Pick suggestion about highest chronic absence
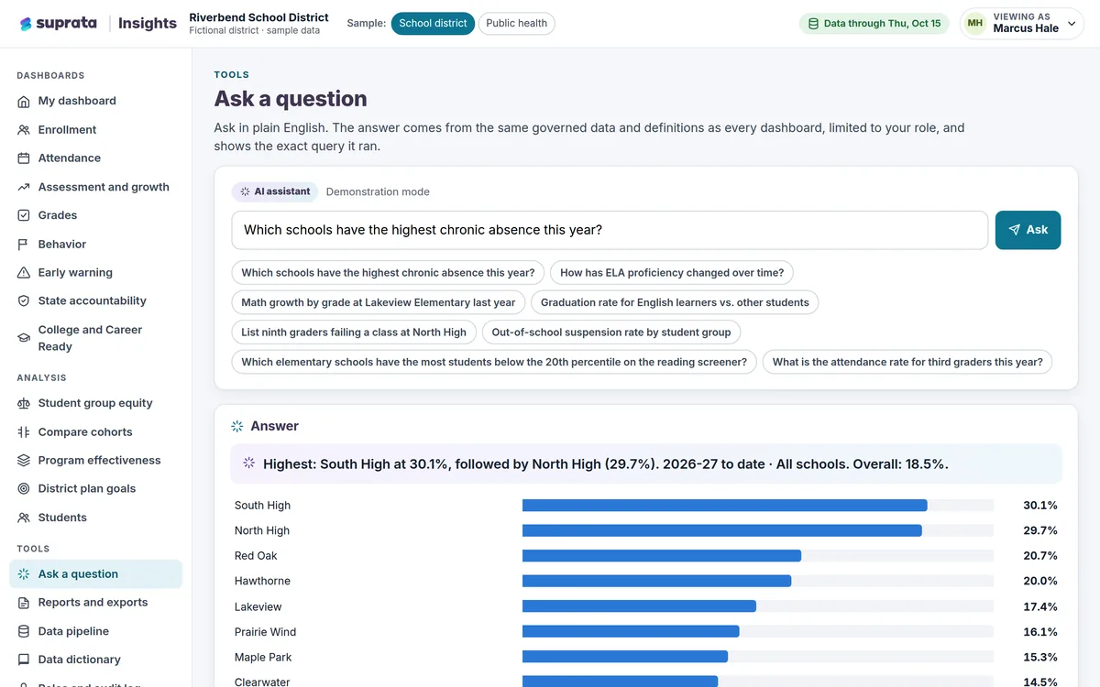Viewport: 1100px width, 687px height. click(x=388, y=273)
